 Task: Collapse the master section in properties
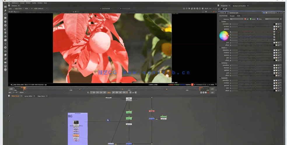coord(220,21)
